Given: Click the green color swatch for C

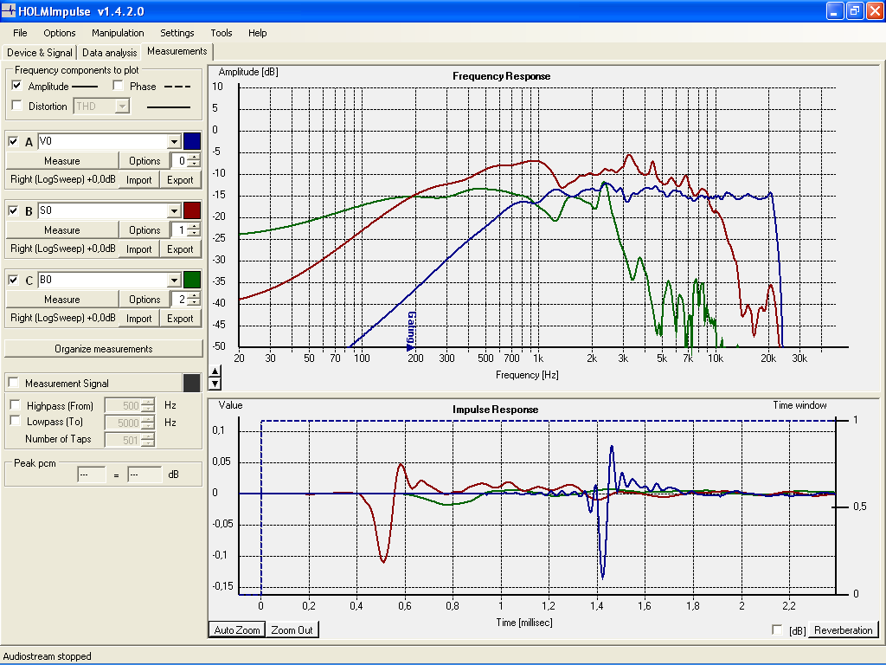Looking at the screenshot, I should tap(192, 280).
